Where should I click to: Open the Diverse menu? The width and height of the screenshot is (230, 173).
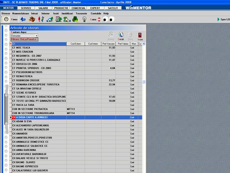coord(6,13)
